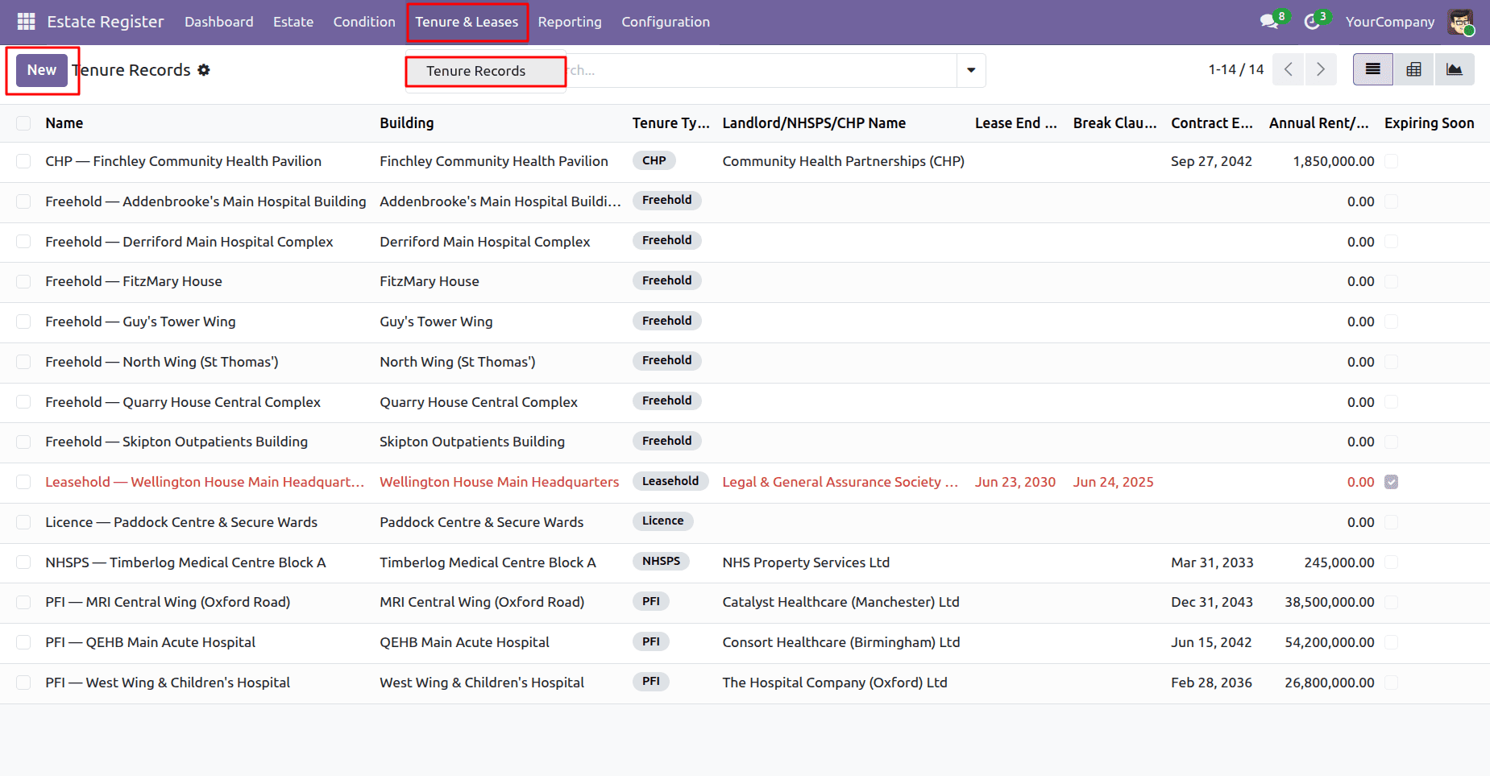
Task: Sort by the Name column header
Action: pyautogui.click(x=64, y=123)
